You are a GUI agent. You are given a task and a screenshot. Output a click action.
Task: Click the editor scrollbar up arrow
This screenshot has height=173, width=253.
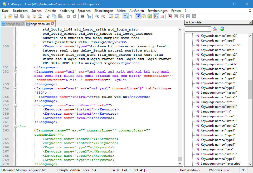[x=180, y=30]
